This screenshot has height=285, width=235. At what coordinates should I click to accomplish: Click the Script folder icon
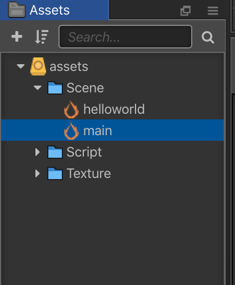click(x=55, y=152)
